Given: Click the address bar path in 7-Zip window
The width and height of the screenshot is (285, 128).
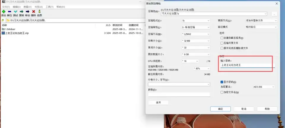Looking at the screenshot, I should (28, 20).
